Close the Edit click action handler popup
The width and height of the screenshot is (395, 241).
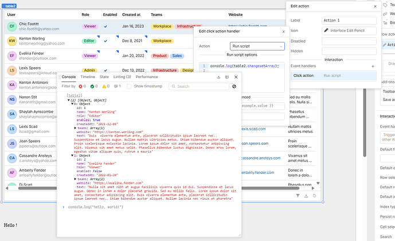pyautogui.click(x=284, y=32)
